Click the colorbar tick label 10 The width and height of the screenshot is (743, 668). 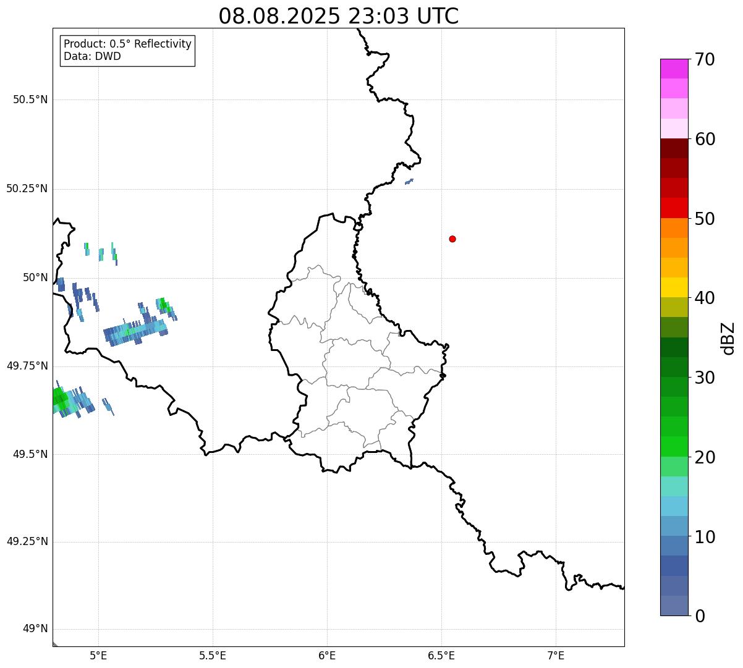click(705, 537)
